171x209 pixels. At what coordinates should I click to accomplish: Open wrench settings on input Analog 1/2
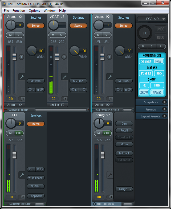pos(22,77)
